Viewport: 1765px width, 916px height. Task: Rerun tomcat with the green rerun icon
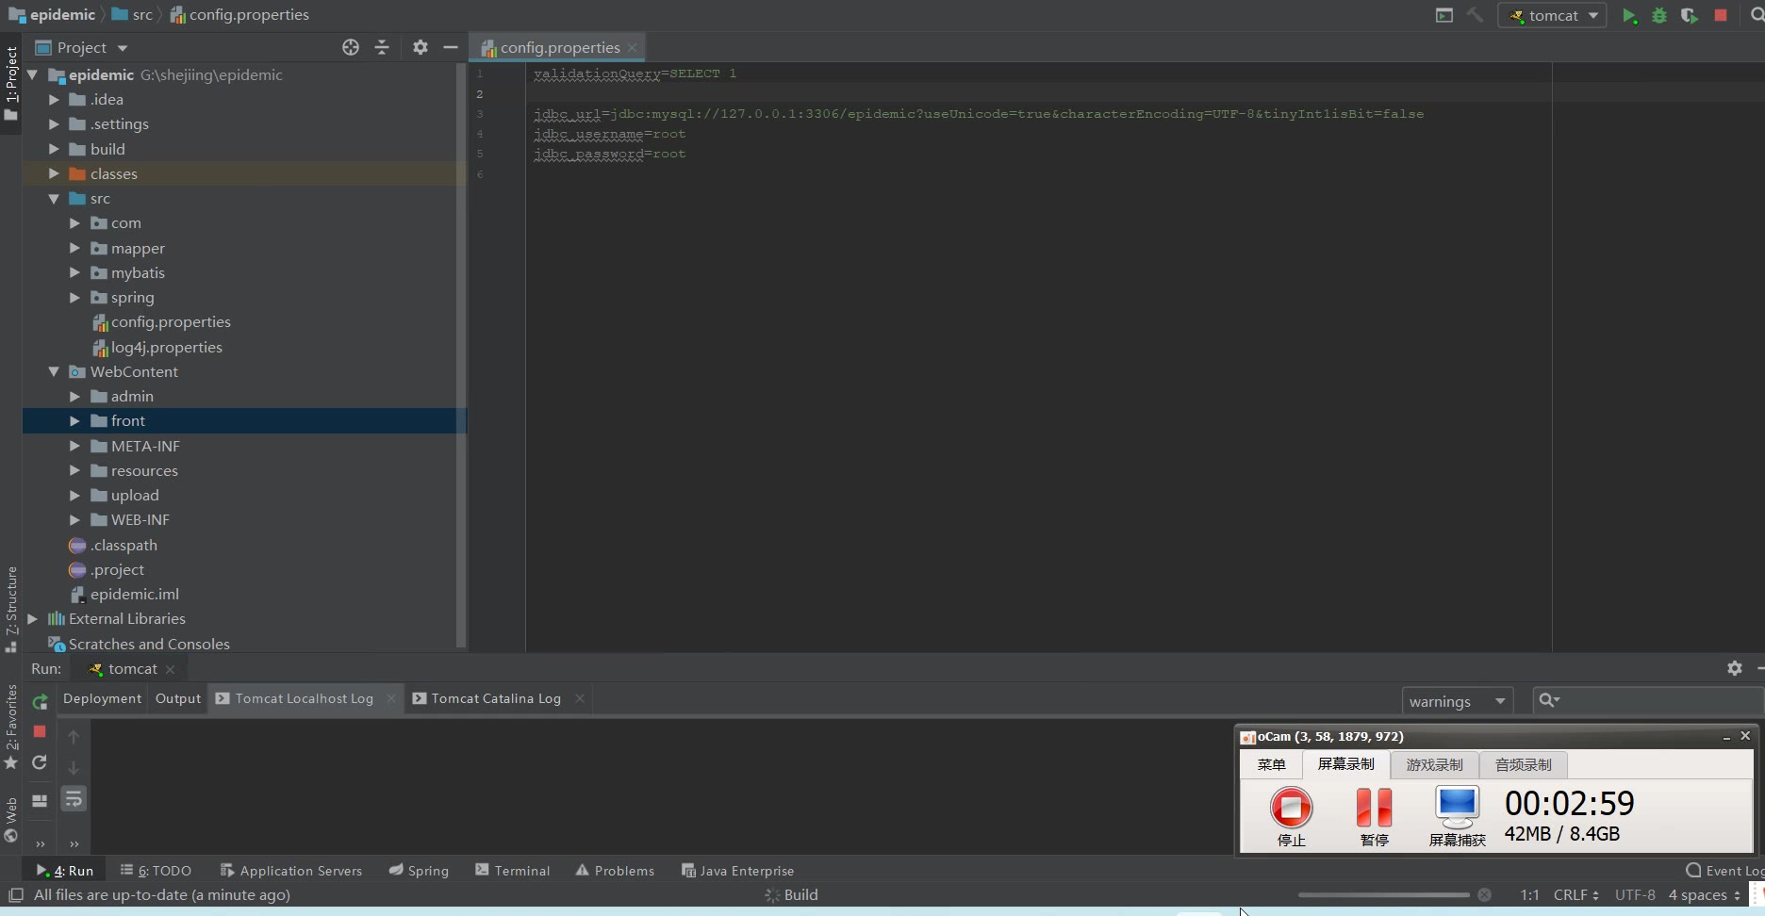point(40,701)
